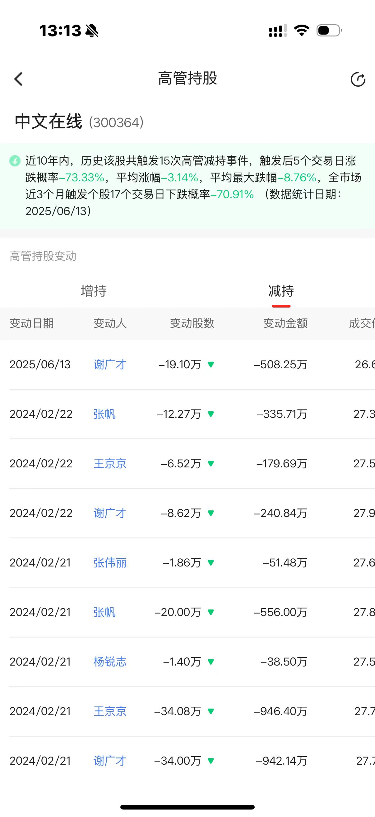Tap the 变动金额 column header
The width and height of the screenshot is (375, 817).
pos(285,323)
